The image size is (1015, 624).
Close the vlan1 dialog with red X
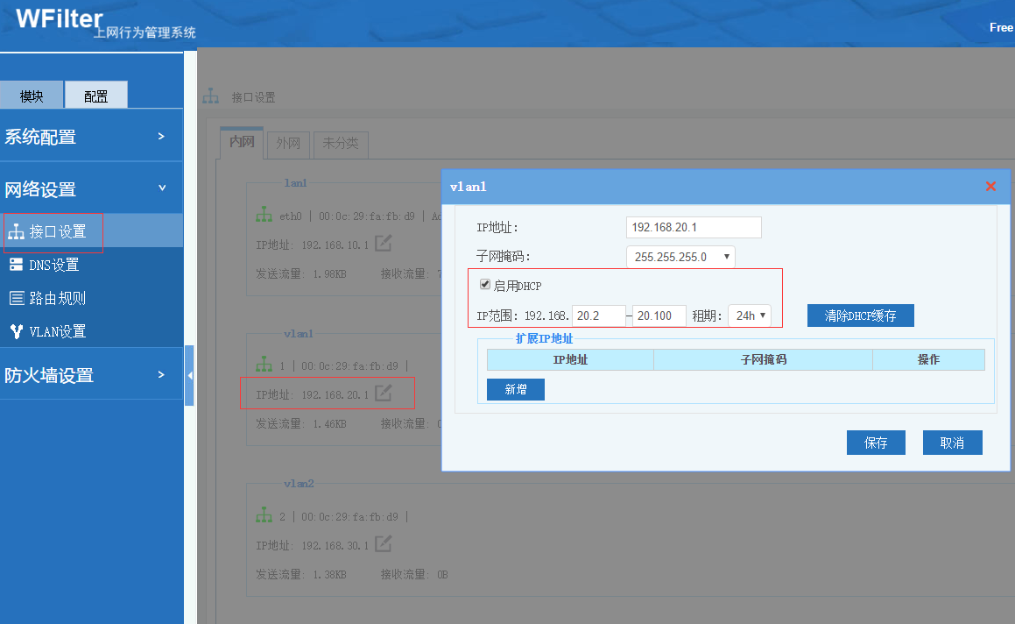click(990, 186)
